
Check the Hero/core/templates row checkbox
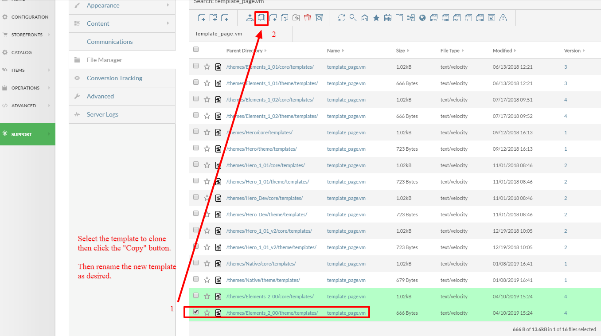[x=196, y=132]
